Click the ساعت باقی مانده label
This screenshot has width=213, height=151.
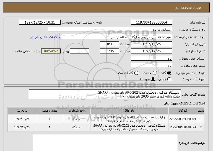point(27,51)
